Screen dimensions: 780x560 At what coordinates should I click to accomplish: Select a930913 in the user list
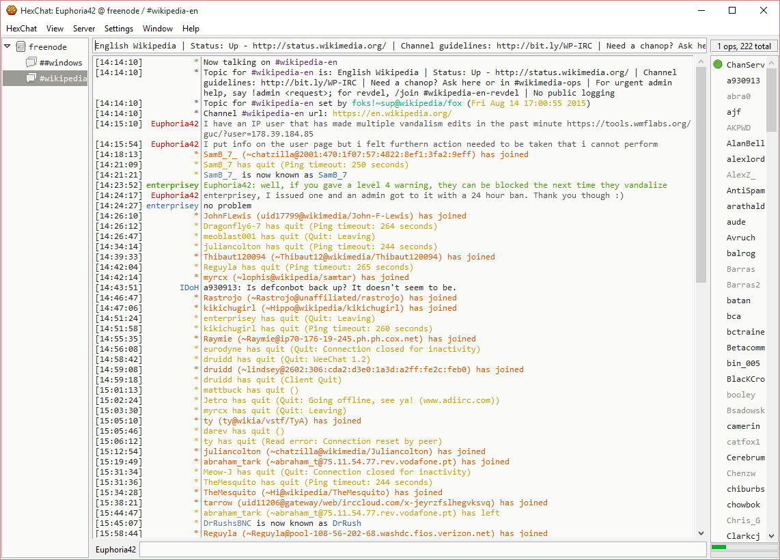(743, 81)
